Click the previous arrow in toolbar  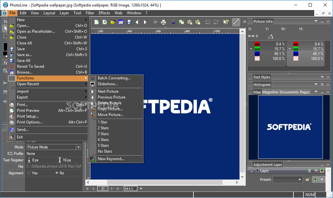coord(137,22)
